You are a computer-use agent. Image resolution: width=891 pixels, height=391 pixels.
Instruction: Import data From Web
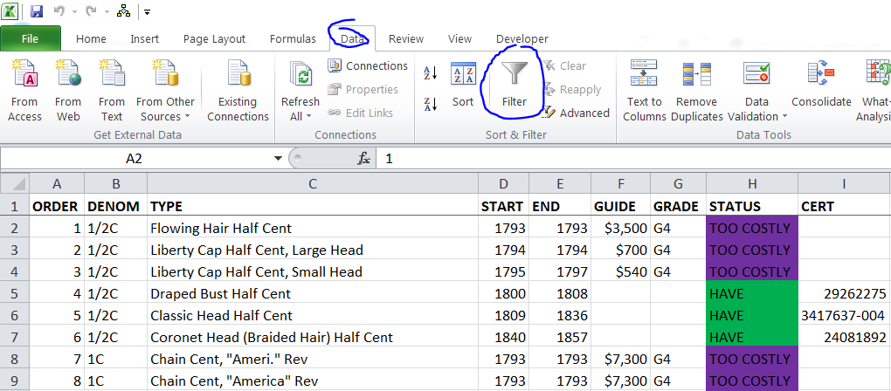coord(67,90)
